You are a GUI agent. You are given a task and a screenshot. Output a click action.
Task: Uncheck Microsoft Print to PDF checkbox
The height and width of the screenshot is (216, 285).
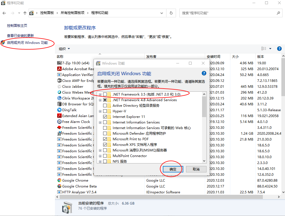pos(105,139)
